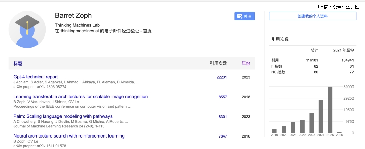The image size is (365, 149).
Task: Sort by 引用次数 column header
Action: (218, 64)
